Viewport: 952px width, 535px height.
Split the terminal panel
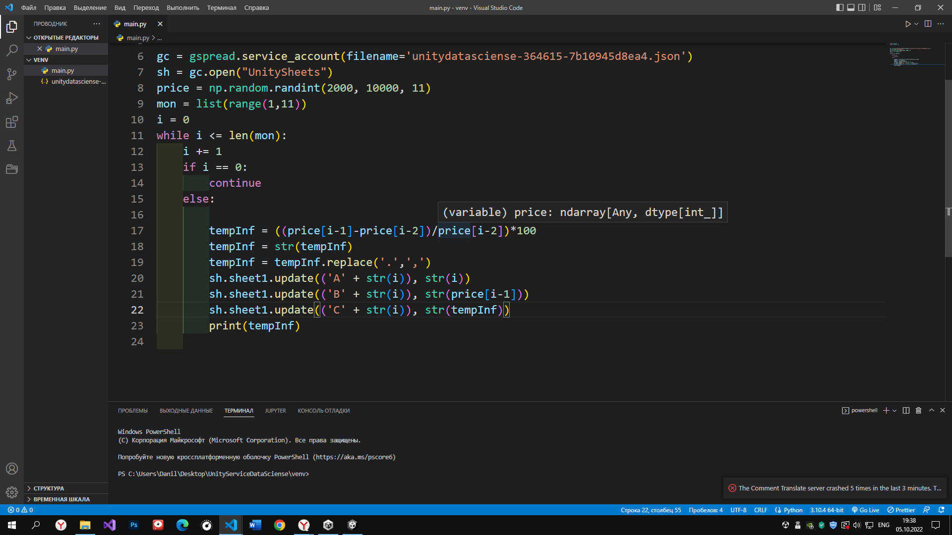[906, 410]
